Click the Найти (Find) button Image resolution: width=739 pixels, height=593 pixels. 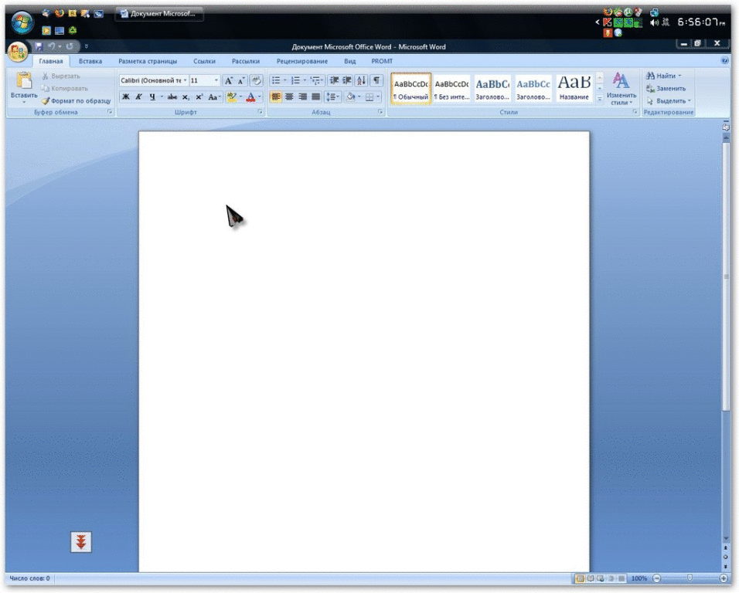pyautogui.click(x=663, y=76)
